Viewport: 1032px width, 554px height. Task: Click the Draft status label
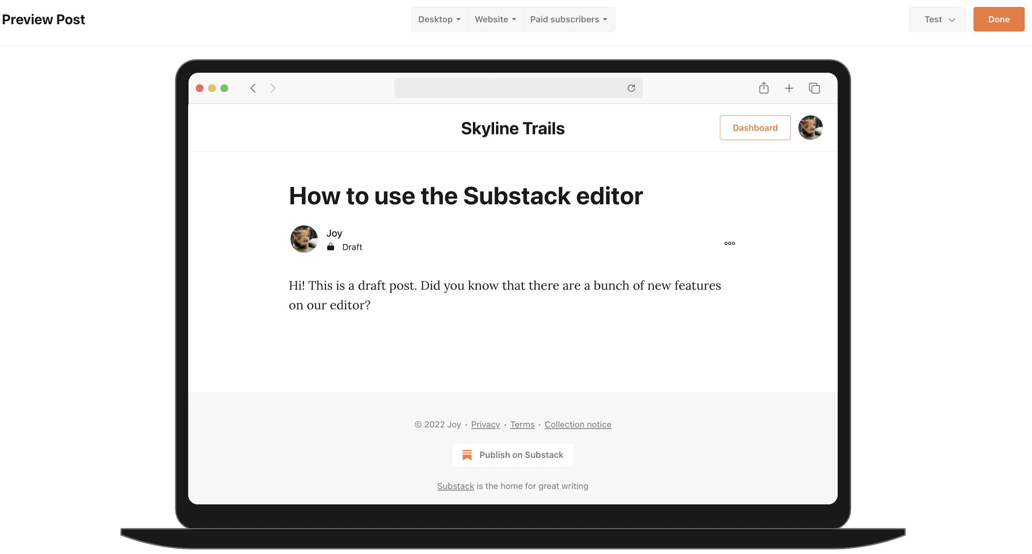coord(352,247)
